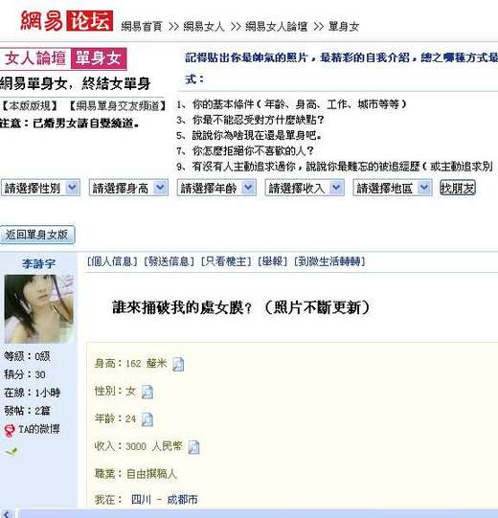Click the 網易论坛 logo

tap(66, 21)
